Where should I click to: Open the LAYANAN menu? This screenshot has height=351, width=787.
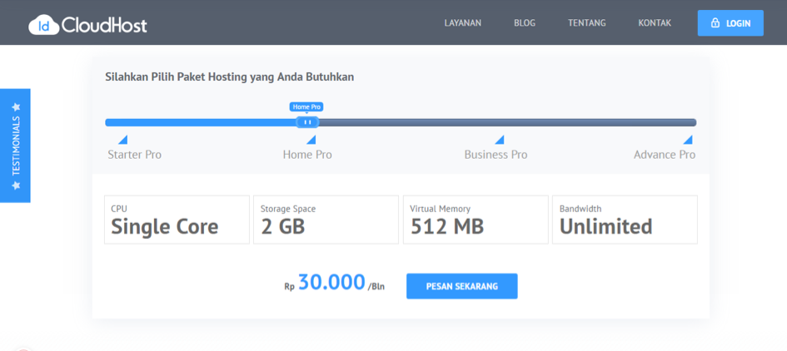pyautogui.click(x=463, y=23)
